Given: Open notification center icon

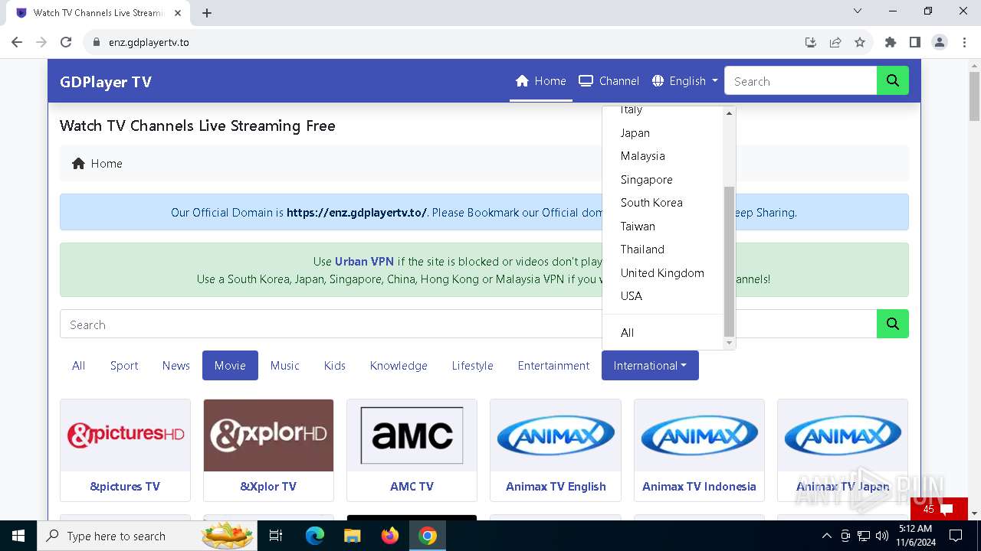Looking at the screenshot, I should (956, 536).
